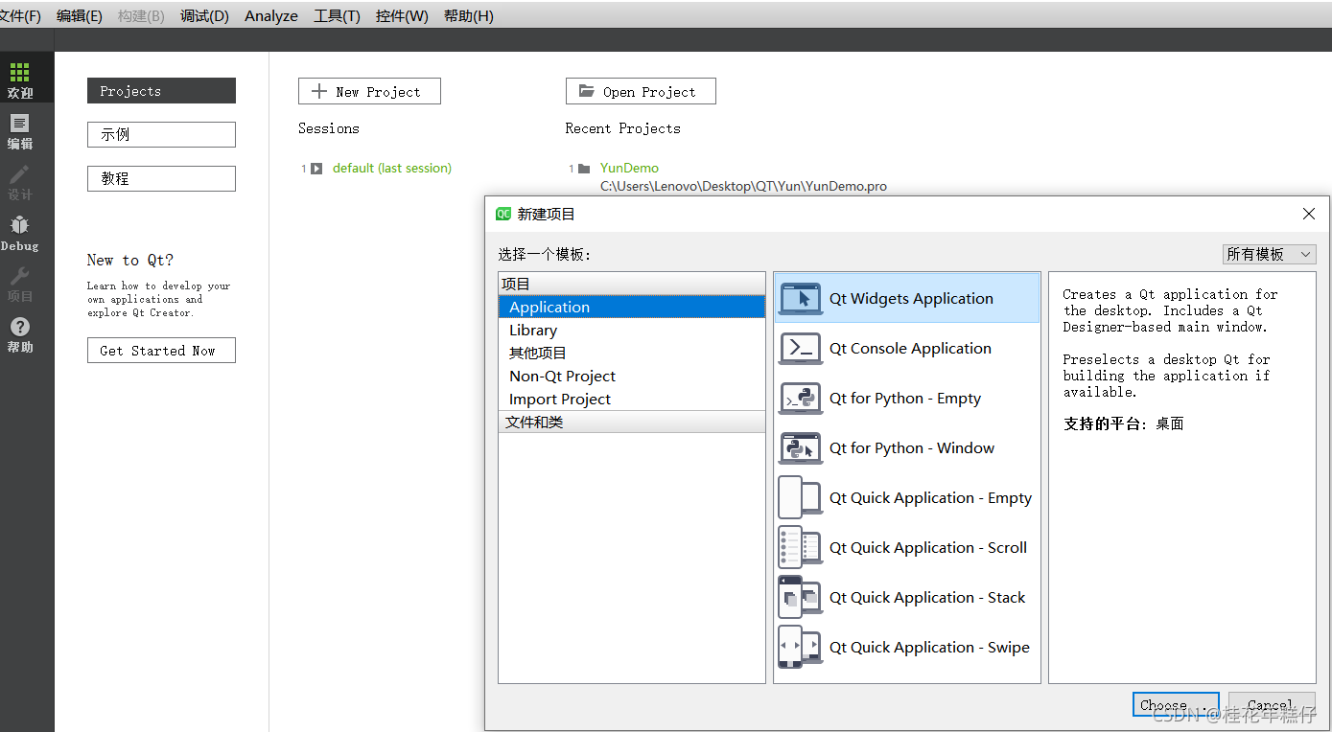The height and width of the screenshot is (732, 1332).
Task: Select Qt for Python - Window icon
Action: tap(800, 448)
